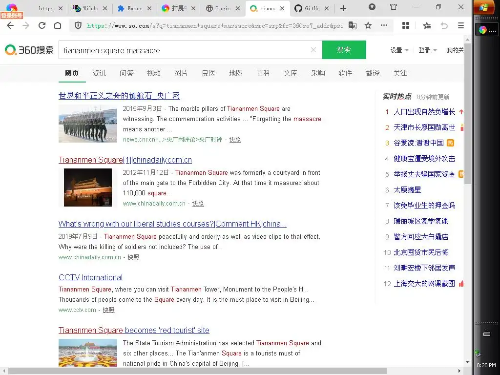This screenshot has width=500, height=375.
Task: Click the marching soldiers result thumbnail
Action: [88, 124]
